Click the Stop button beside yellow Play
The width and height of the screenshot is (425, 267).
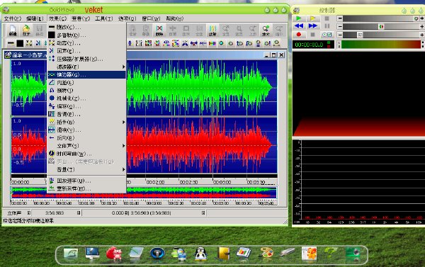click(x=327, y=18)
